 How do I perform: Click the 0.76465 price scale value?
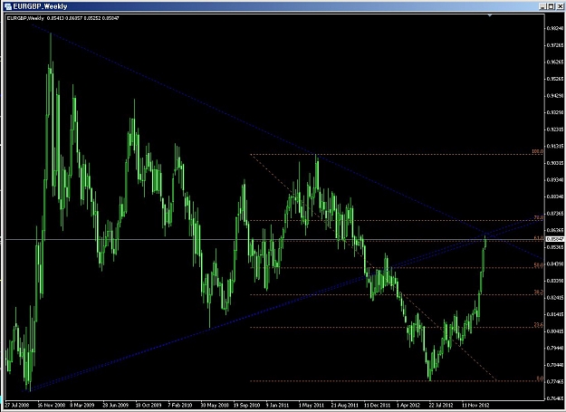point(555,398)
